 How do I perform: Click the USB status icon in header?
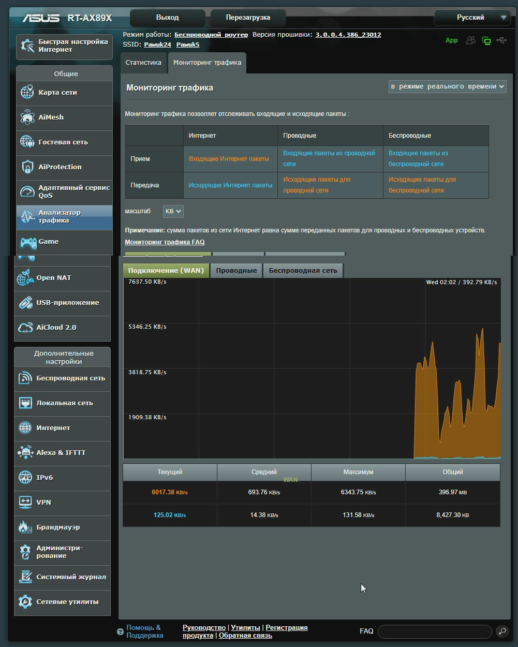pos(501,40)
